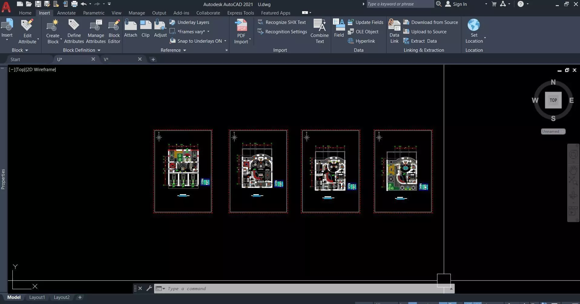Close the U* drawing tab

93,59
